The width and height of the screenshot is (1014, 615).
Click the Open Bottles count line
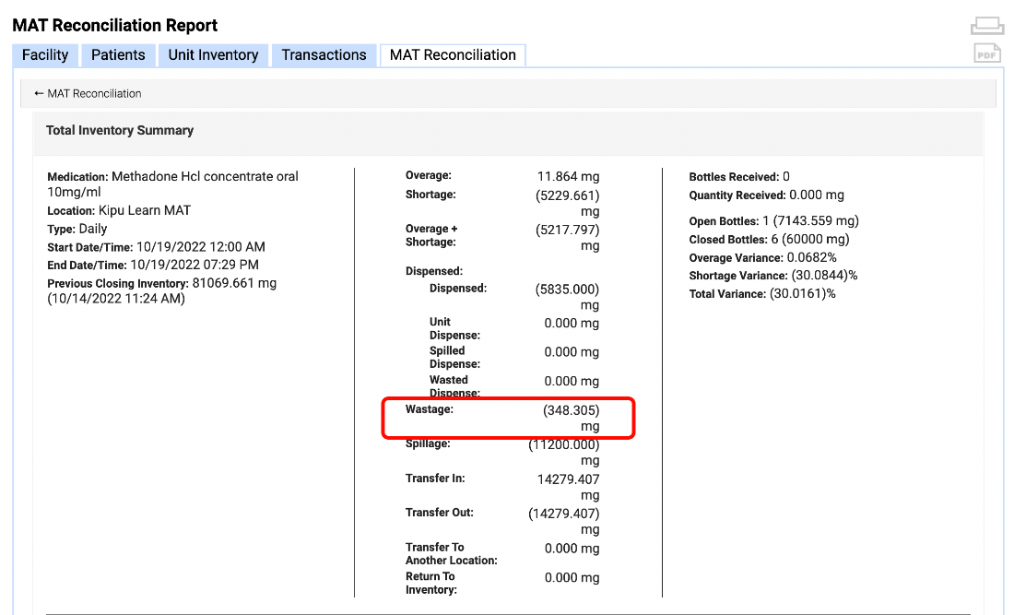tap(773, 221)
